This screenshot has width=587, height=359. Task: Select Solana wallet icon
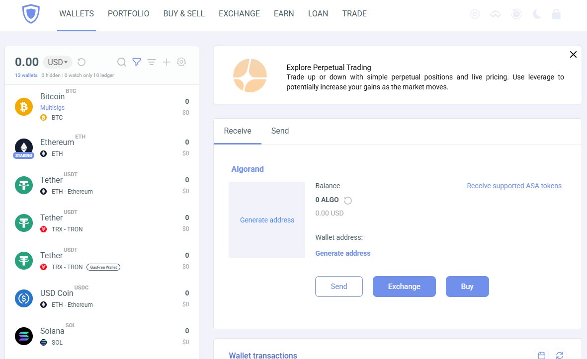click(23, 336)
